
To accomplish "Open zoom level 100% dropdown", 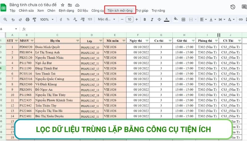I will click(47, 19).
